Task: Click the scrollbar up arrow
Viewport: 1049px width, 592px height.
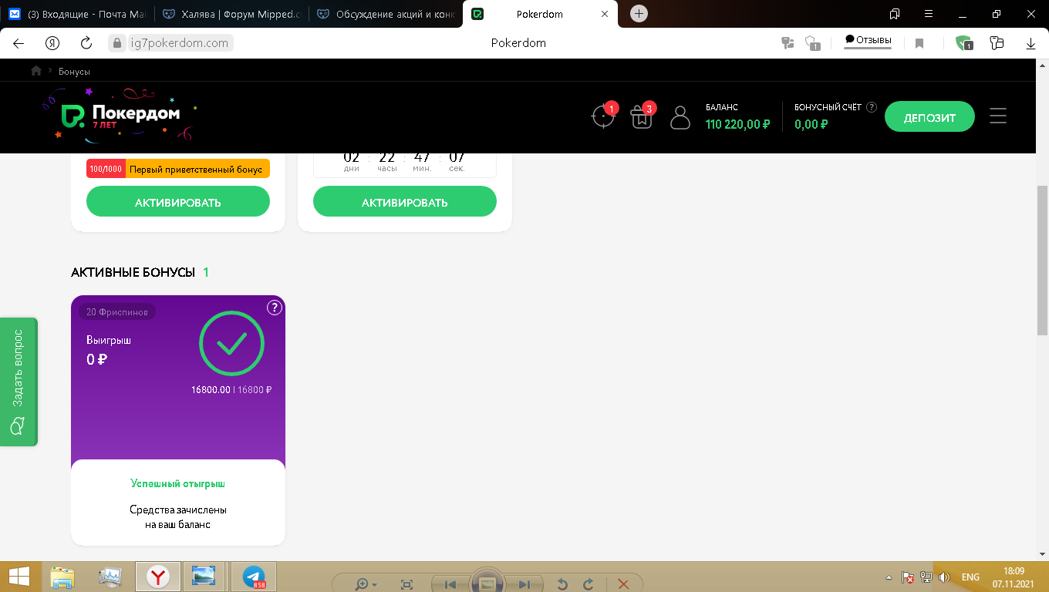Action: tap(1042, 66)
